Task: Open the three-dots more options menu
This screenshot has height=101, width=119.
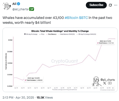Action: [x=116, y=5]
